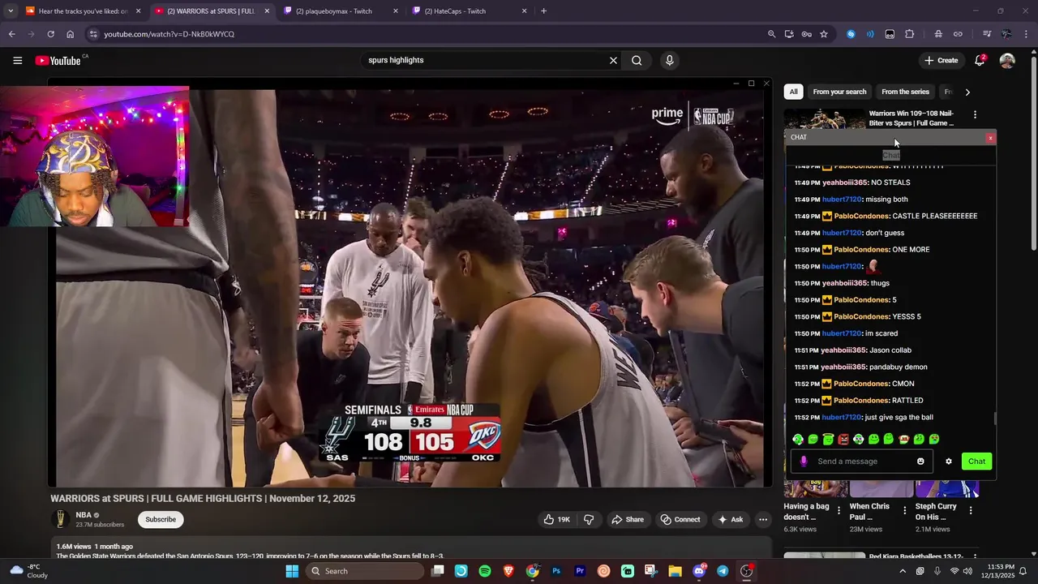
Task: Show hidden system tray icons
Action: tap(903, 571)
